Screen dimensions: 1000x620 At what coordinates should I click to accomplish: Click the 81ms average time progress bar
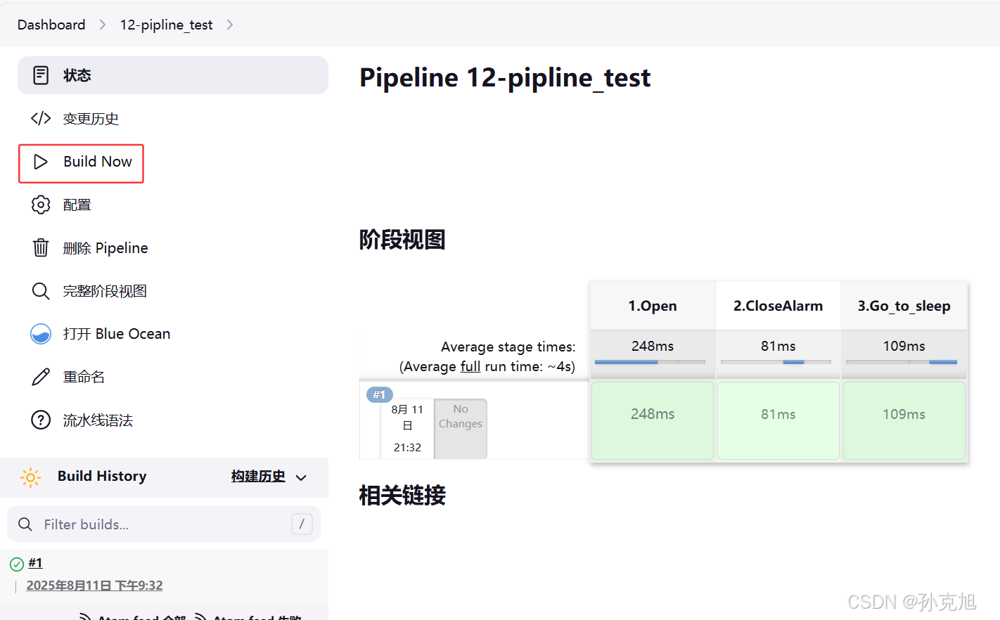(x=776, y=362)
